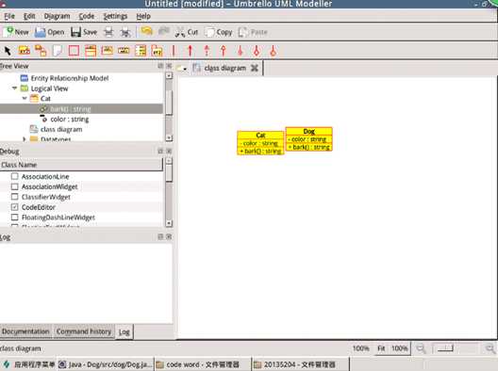498x371 pixels.
Task: Choose the Package tool icon
Action: click(x=157, y=51)
